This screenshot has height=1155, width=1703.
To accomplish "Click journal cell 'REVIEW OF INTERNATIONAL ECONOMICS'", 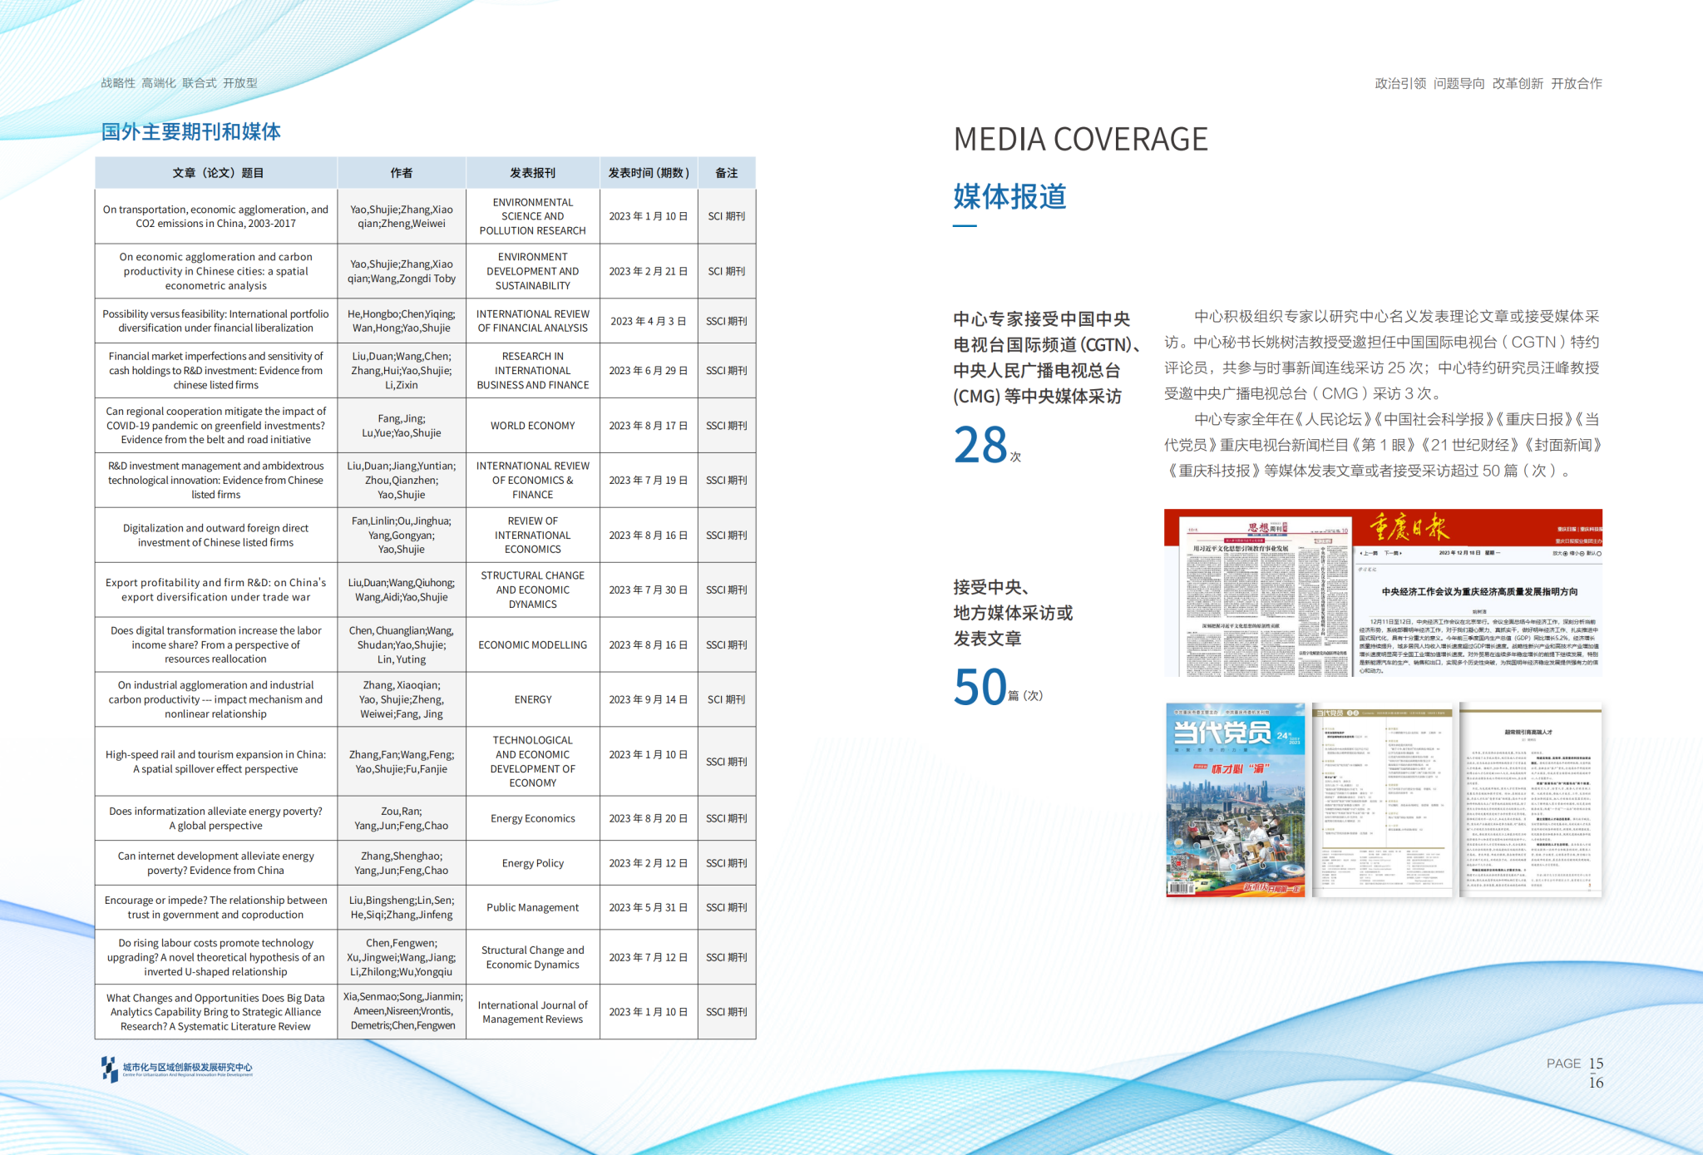I will pos(532,536).
